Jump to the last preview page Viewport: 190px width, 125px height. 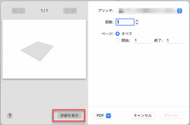point(73,11)
